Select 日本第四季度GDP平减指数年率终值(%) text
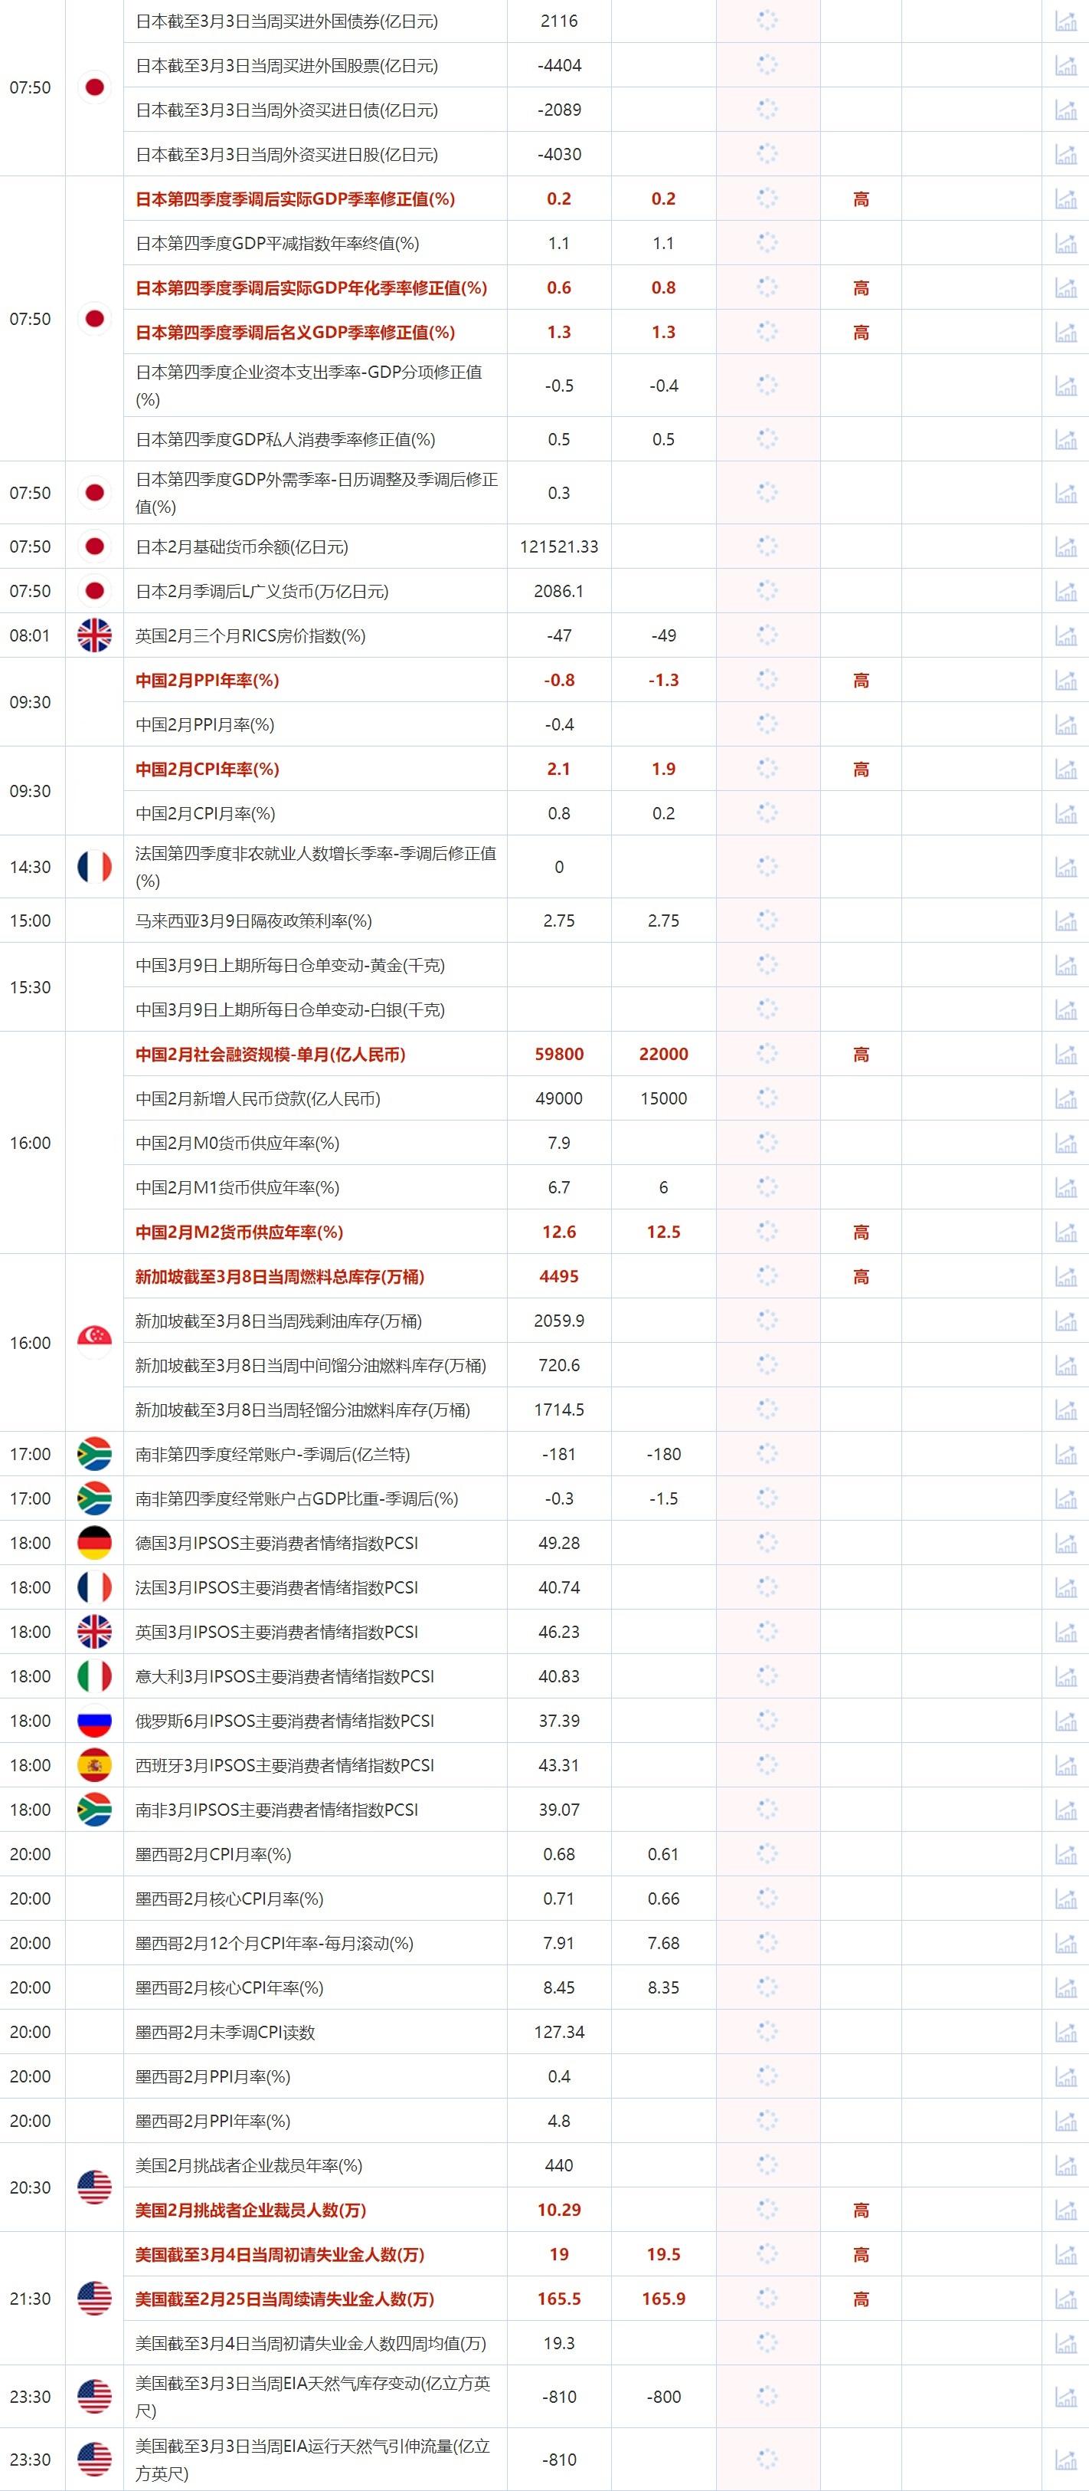 click(x=277, y=244)
